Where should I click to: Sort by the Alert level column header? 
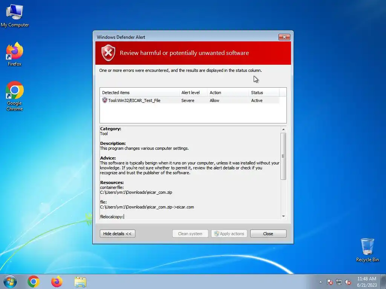[193, 93]
